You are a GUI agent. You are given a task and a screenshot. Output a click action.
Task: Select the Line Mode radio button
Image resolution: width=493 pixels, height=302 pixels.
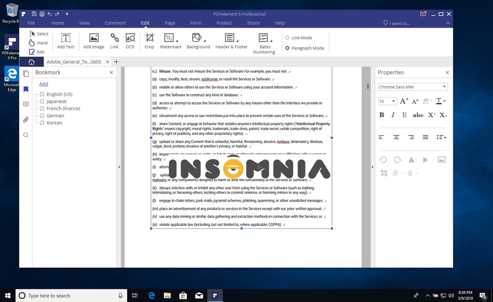287,38
